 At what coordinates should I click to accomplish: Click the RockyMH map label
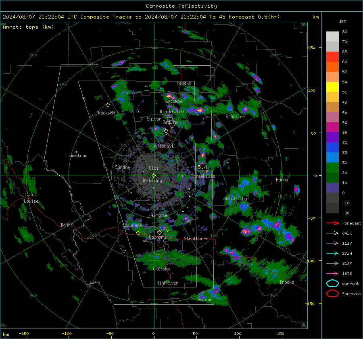pyautogui.click(x=106, y=113)
